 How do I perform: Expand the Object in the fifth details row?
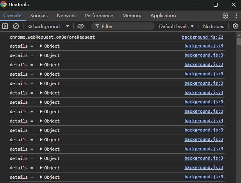(x=41, y=84)
